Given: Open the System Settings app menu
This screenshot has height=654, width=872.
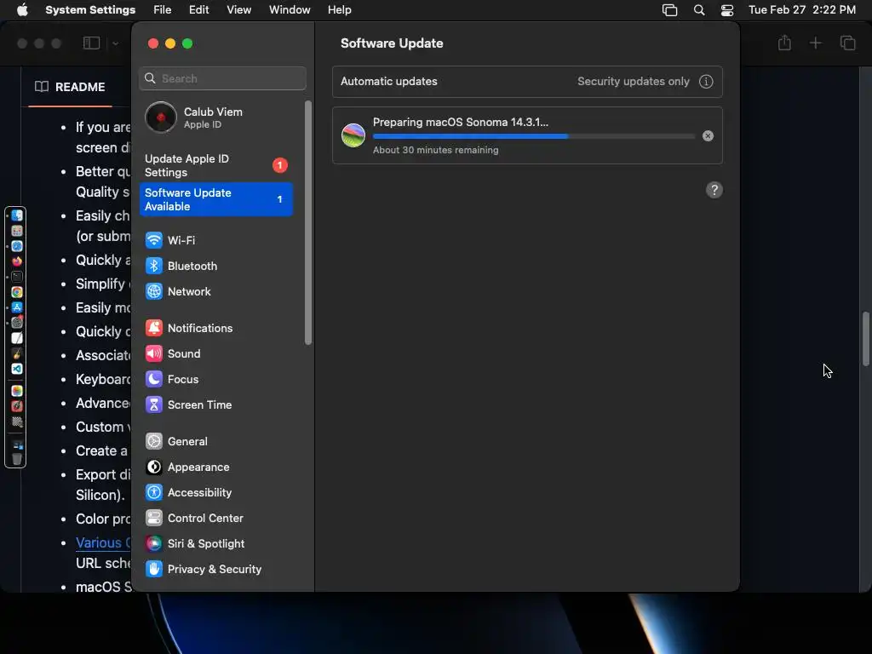Looking at the screenshot, I should click(x=90, y=10).
